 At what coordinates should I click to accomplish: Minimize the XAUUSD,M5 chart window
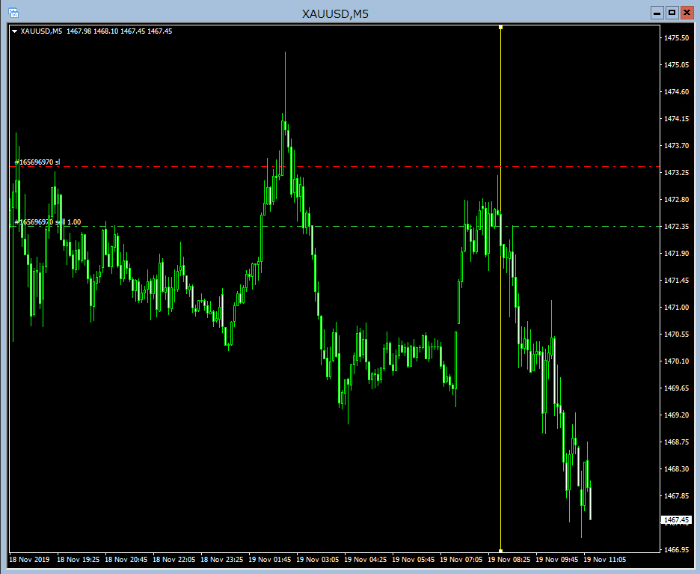coord(657,13)
